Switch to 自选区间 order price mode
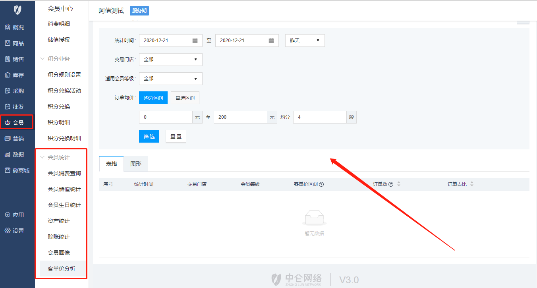 pyautogui.click(x=185, y=98)
